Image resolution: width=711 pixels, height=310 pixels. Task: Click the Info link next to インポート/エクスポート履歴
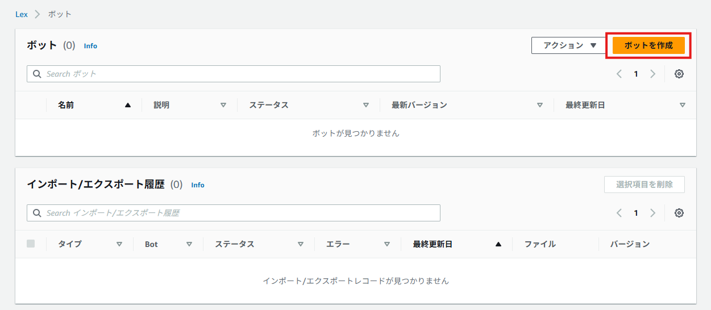coord(198,185)
